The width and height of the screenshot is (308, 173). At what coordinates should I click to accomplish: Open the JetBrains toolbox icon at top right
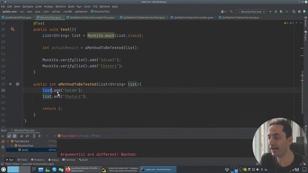click(x=305, y=12)
